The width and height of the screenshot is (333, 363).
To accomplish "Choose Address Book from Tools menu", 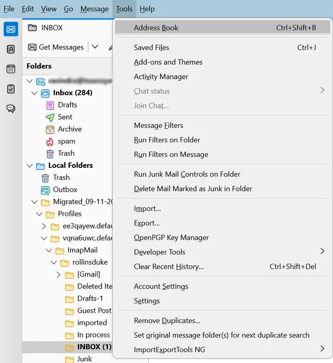I will 156,28.
